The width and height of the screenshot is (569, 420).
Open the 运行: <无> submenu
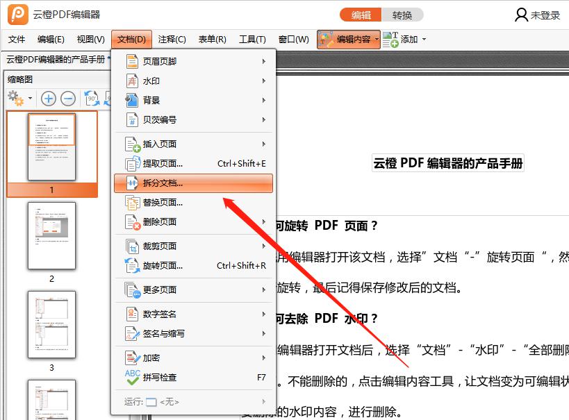(x=193, y=401)
